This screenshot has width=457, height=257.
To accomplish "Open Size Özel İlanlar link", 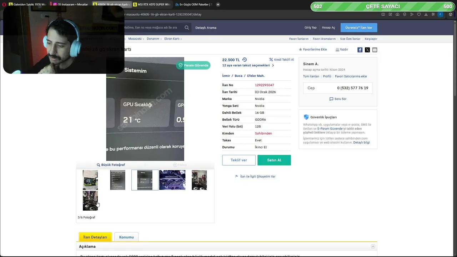I will (x=350, y=39).
